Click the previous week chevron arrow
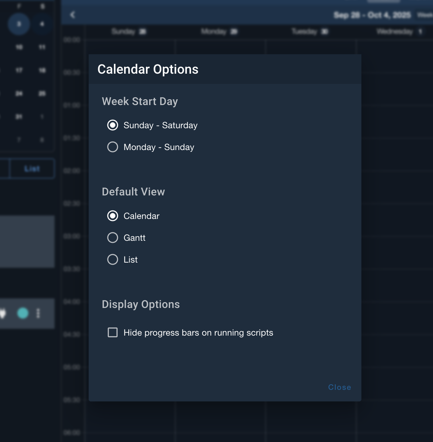The height and width of the screenshot is (442, 433). click(x=72, y=15)
